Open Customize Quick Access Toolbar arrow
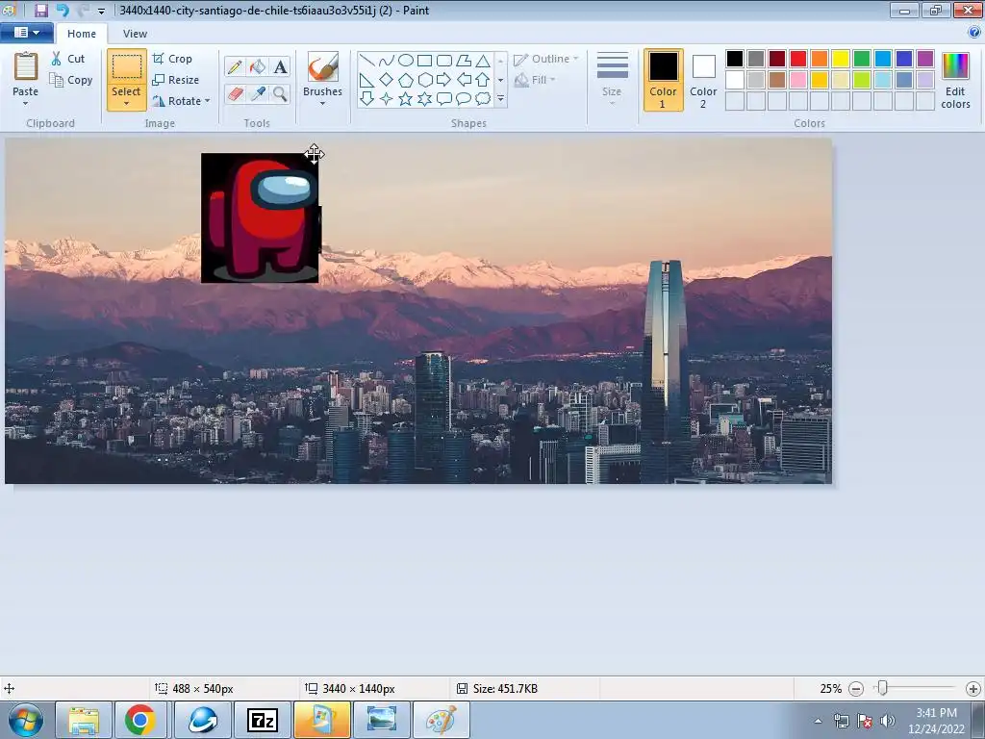The width and height of the screenshot is (985, 739). click(101, 11)
